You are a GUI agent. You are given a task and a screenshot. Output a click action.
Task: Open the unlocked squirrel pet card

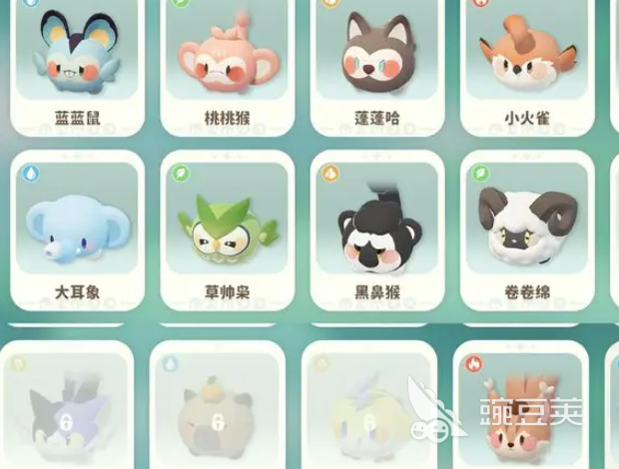pyautogui.click(x=521, y=405)
